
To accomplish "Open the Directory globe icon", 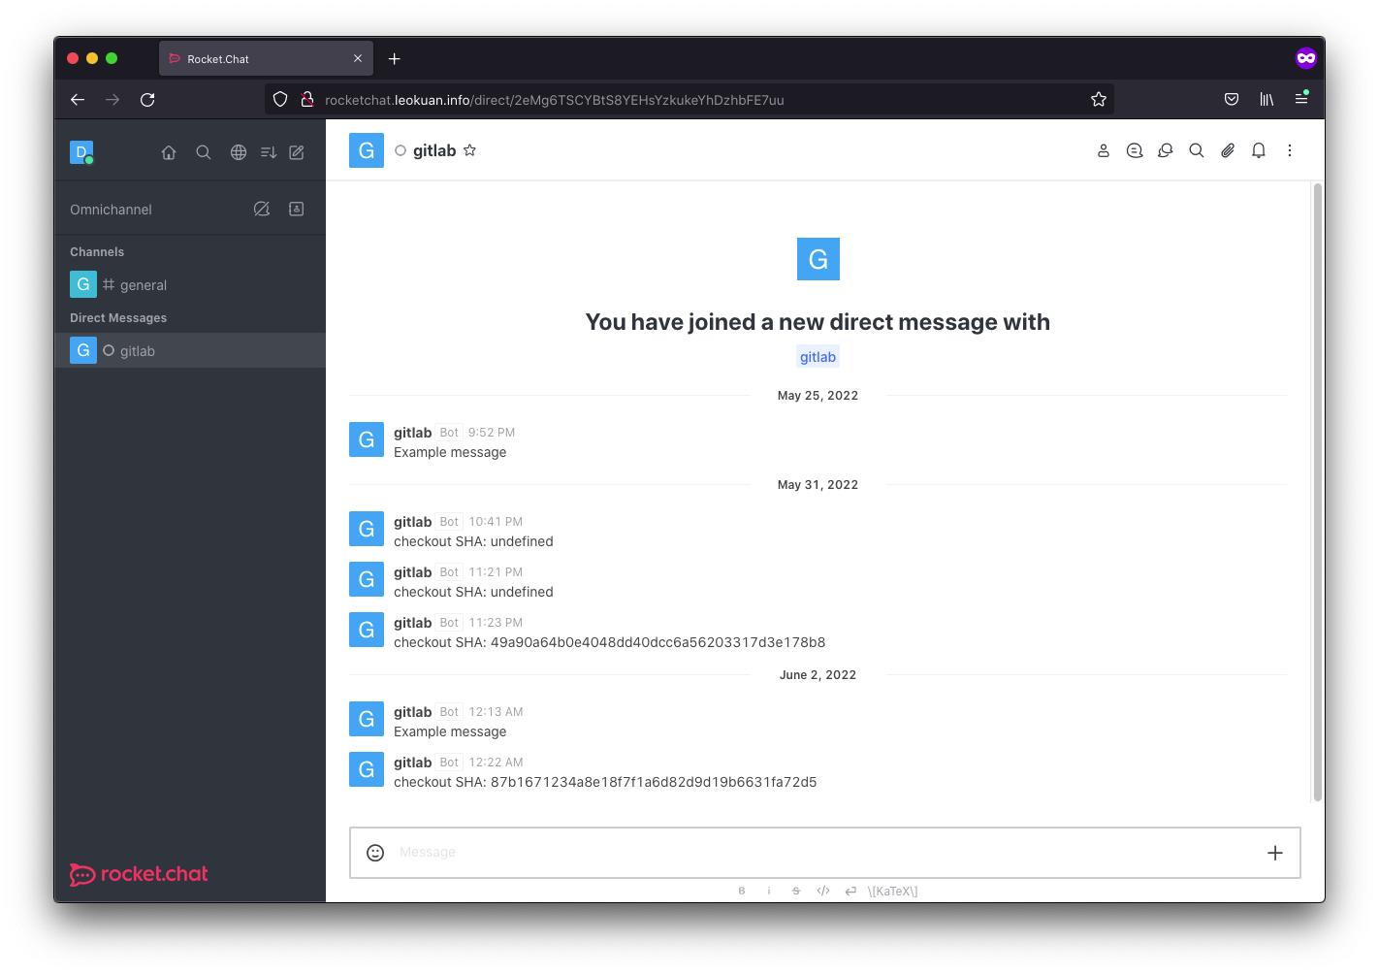I will (239, 152).
